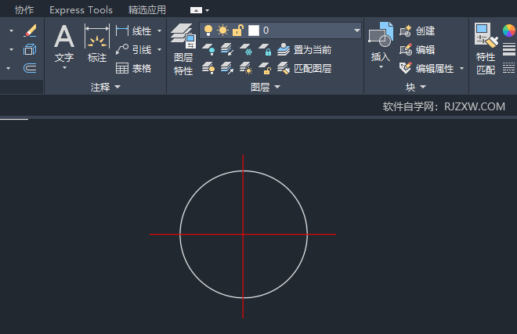
Task: Select the Erase tool icon
Action: coord(30,31)
